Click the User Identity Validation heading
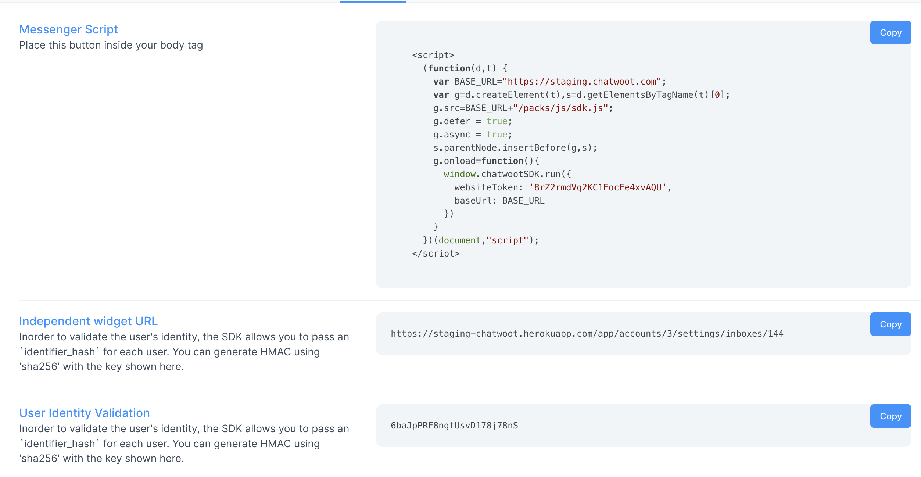Image resolution: width=921 pixels, height=477 pixels. tap(85, 413)
